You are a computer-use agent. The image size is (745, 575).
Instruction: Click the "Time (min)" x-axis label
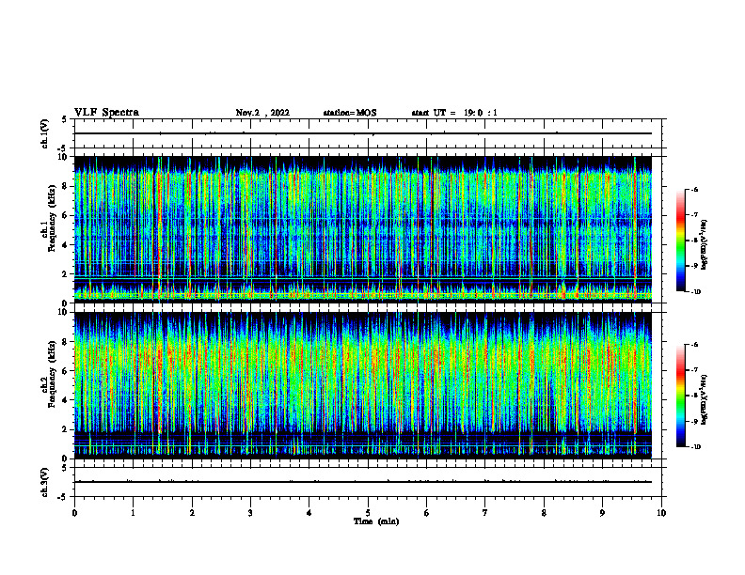[x=376, y=521]
